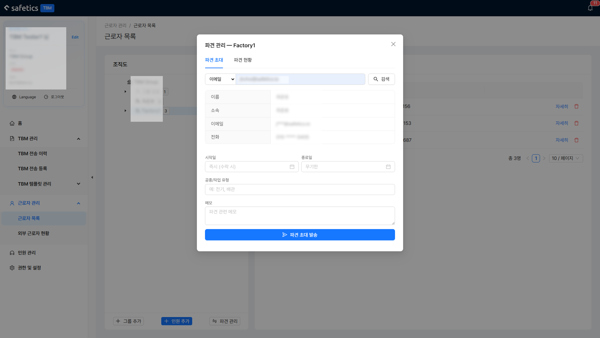Viewport: 600px width, 338px height.
Task: Click the organization root building icon
Action: tap(129, 82)
